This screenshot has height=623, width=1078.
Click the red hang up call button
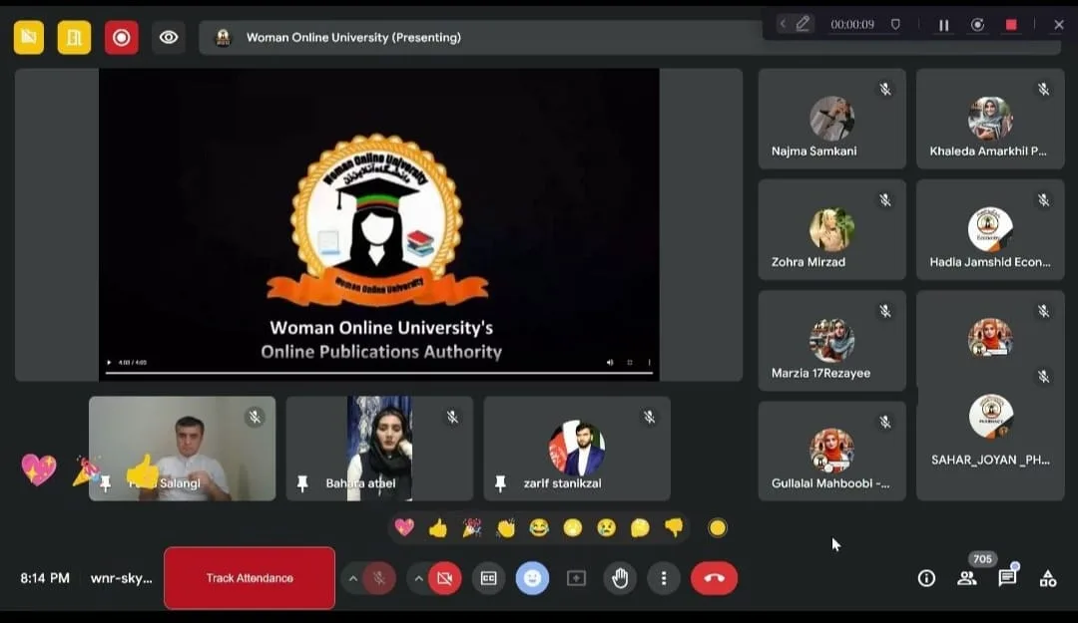click(714, 578)
